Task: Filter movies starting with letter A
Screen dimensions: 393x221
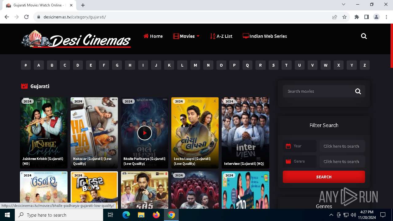Action: click(x=39, y=65)
